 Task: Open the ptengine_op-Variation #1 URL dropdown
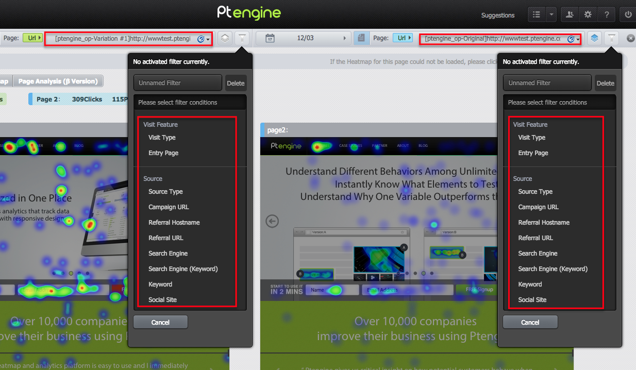208,39
